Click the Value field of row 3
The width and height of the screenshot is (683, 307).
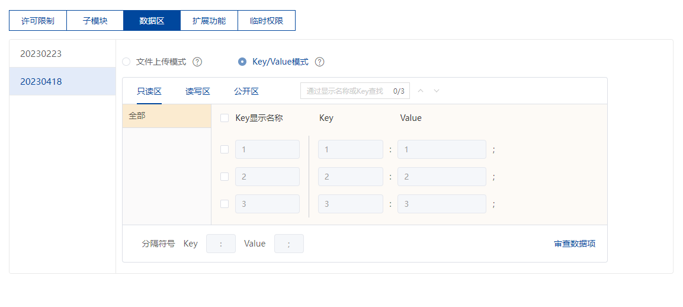442,204
